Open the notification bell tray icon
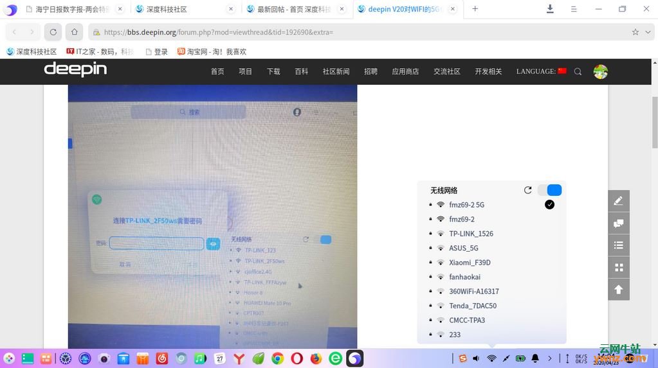The height and width of the screenshot is (368, 658). [535, 358]
